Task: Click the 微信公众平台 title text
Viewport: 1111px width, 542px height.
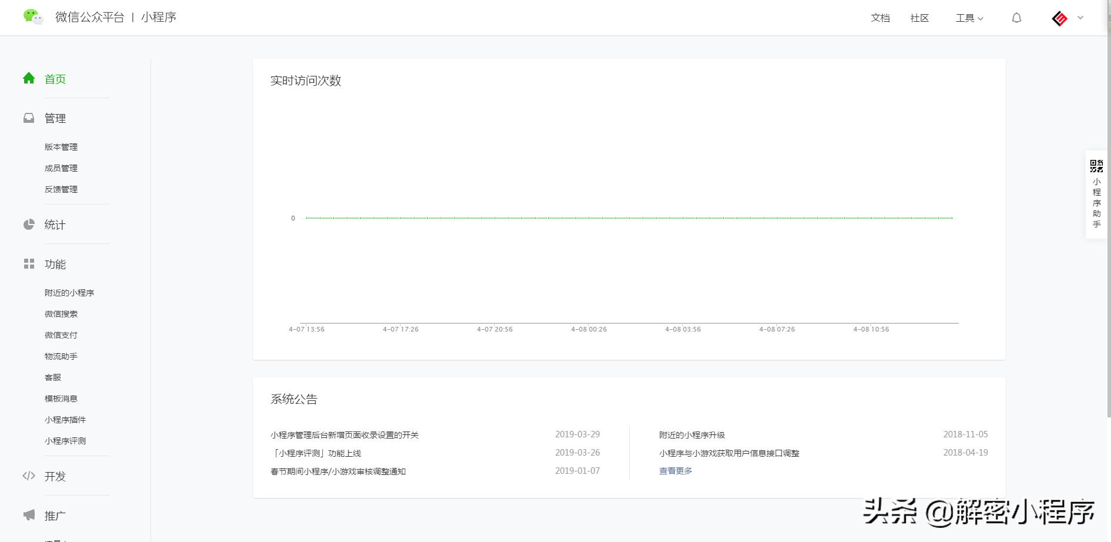Action: pyautogui.click(x=90, y=17)
